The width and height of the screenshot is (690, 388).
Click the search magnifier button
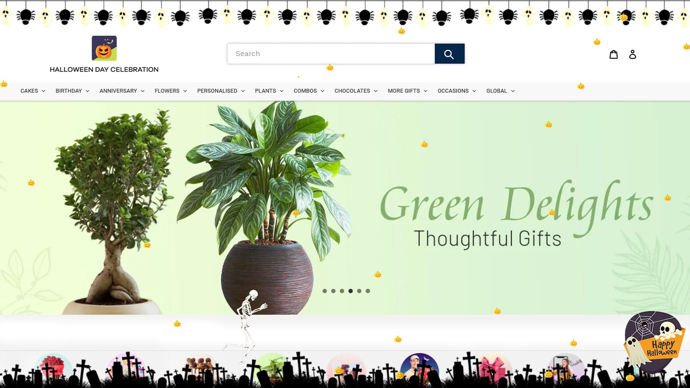click(449, 54)
